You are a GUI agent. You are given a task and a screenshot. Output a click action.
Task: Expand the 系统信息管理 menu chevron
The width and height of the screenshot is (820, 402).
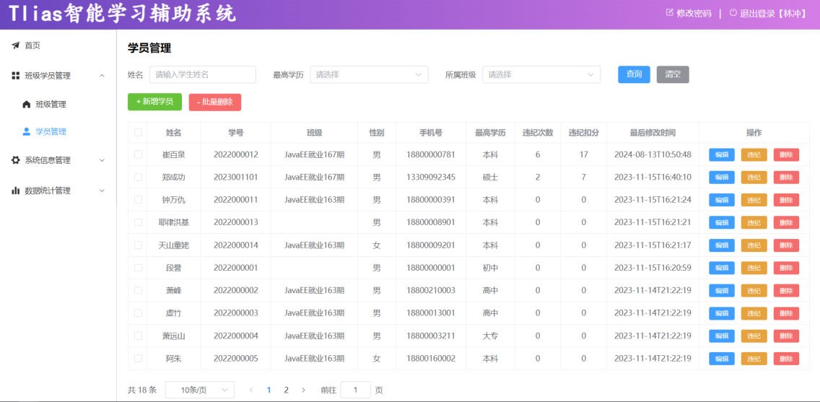pos(102,160)
